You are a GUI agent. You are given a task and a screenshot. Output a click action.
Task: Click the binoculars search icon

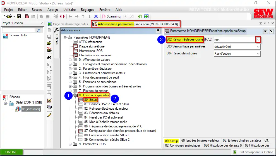[49, 57]
